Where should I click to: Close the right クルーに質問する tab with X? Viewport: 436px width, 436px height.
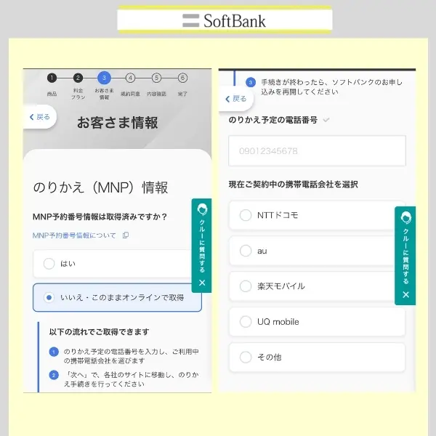coord(405,294)
